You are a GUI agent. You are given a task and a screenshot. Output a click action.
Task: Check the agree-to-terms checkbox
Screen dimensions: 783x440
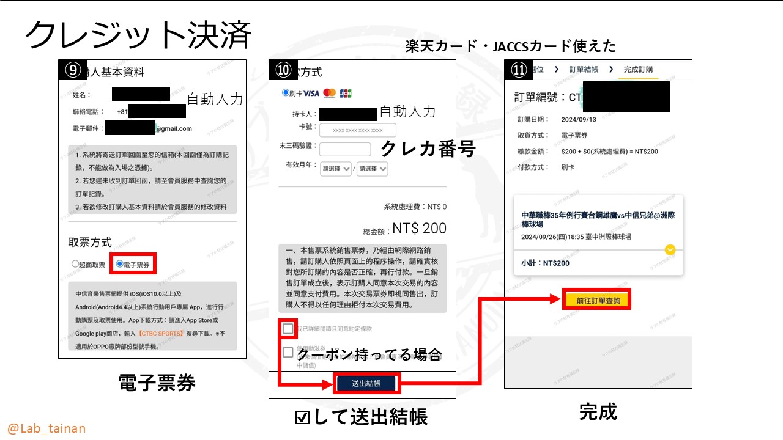(288, 329)
